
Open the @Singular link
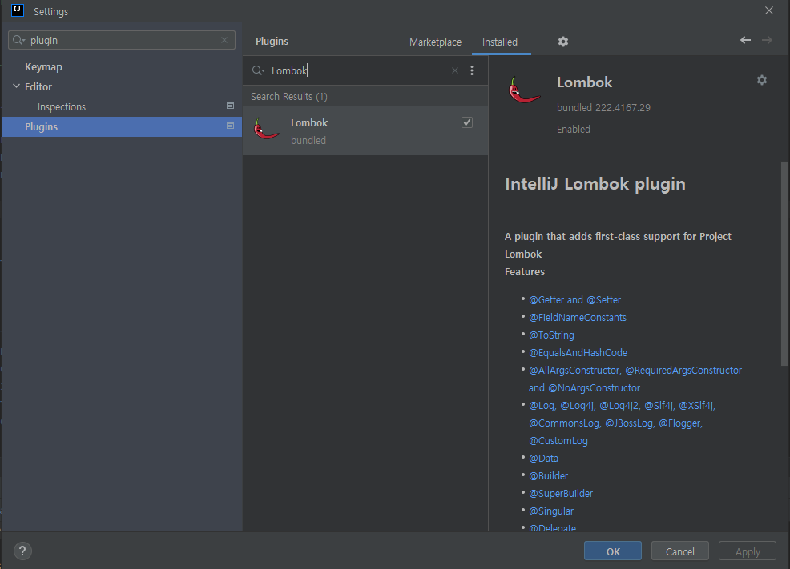point(551,511)
